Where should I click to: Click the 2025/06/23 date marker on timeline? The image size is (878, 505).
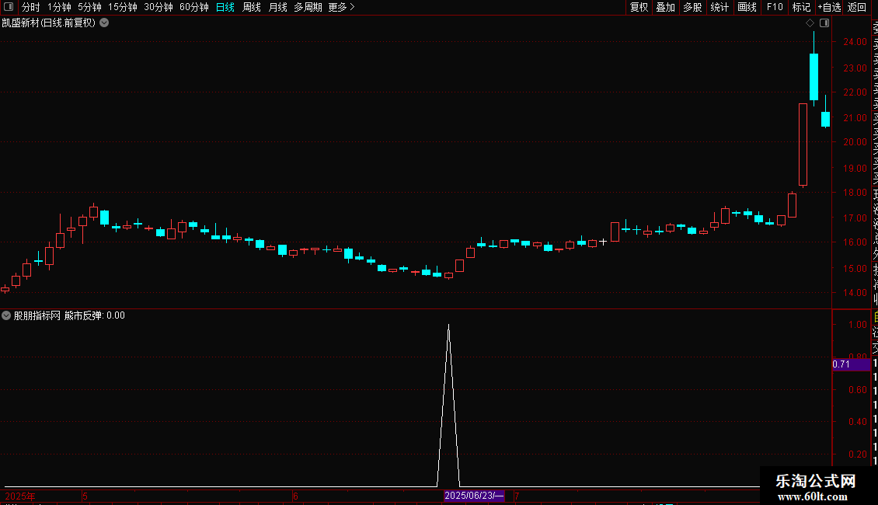pos(474,496)
